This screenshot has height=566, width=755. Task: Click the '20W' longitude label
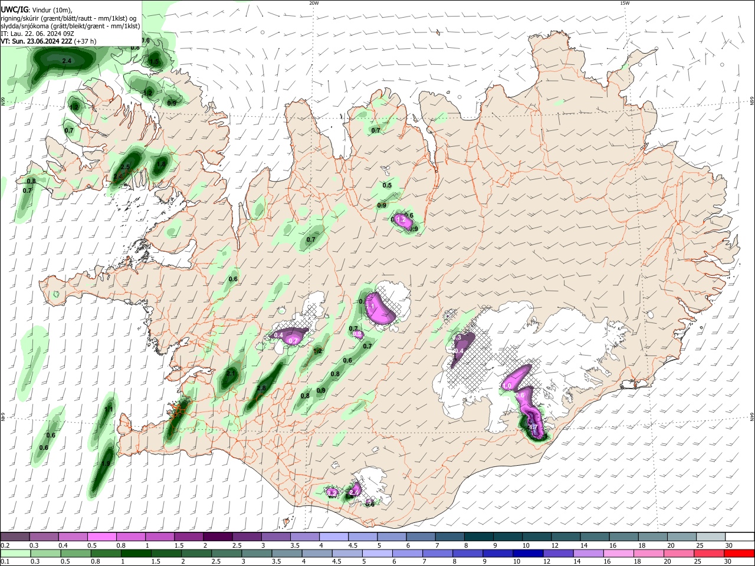(314, 3)
